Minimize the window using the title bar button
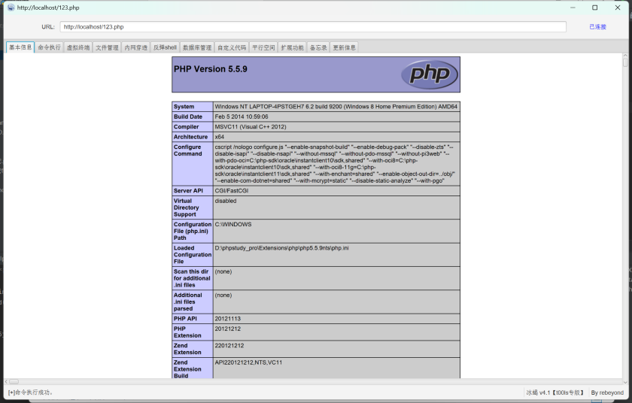Image resolution: width=632 pixels, height=403 pixels. pos(573,8)
